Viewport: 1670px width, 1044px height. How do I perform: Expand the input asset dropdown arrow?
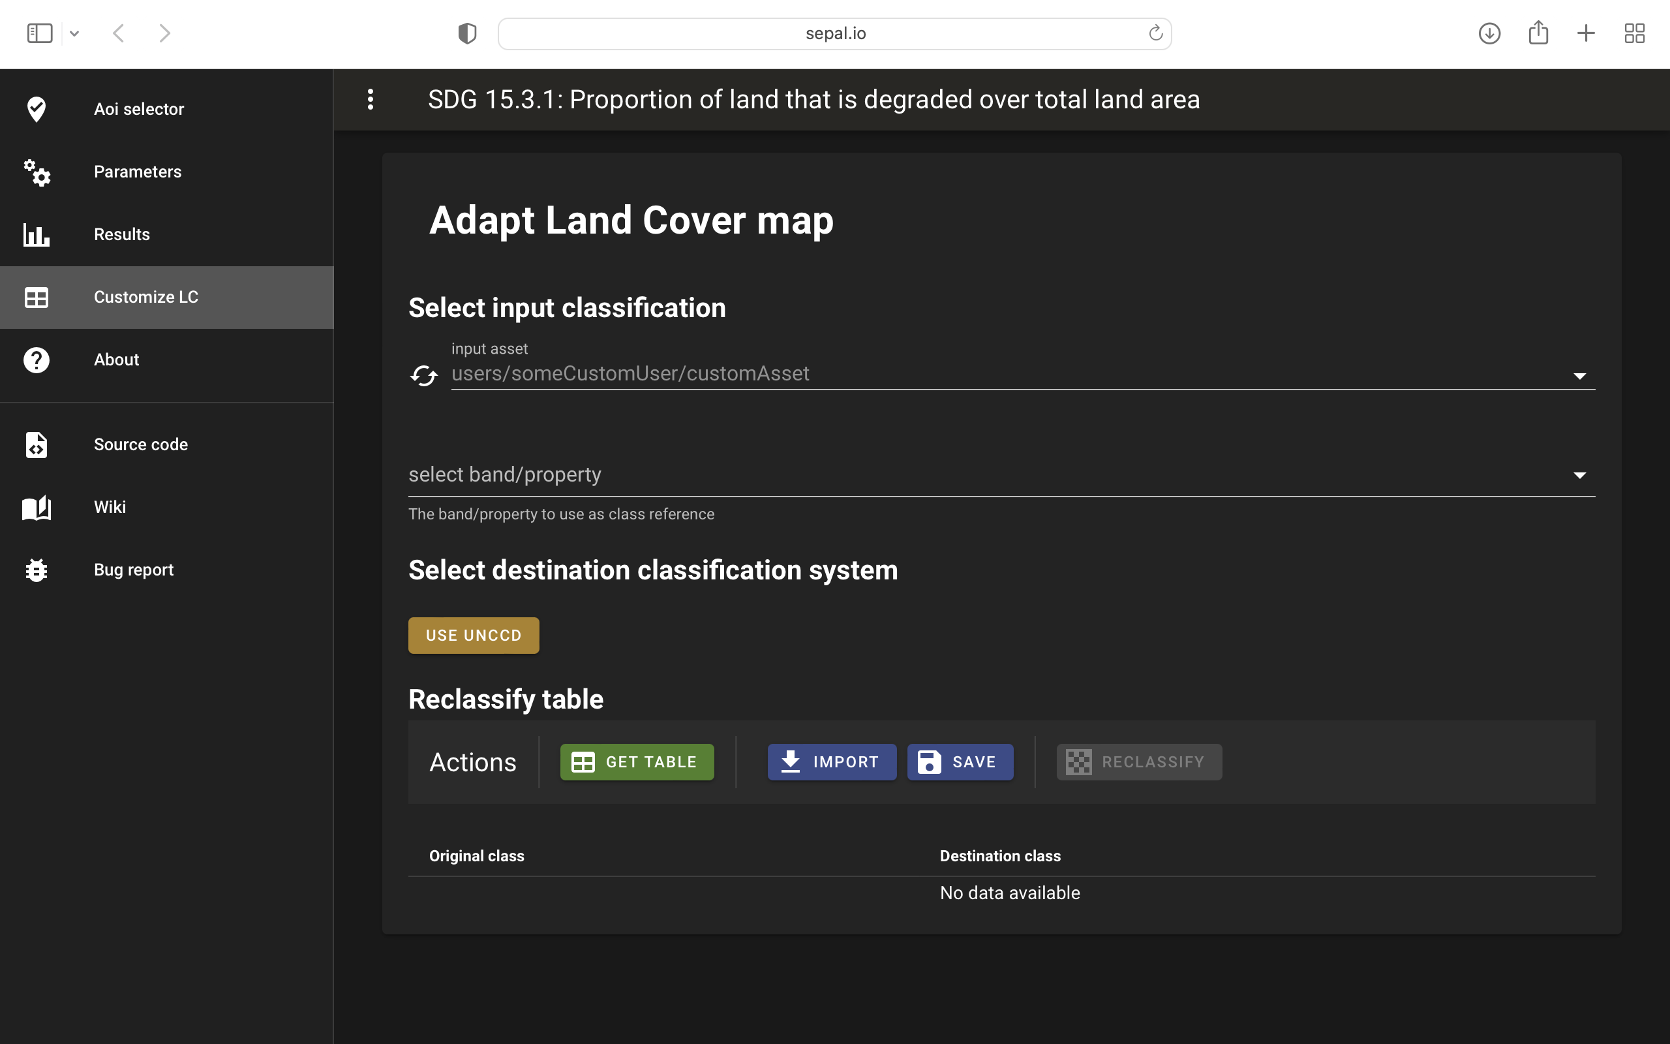[1579, 376]
